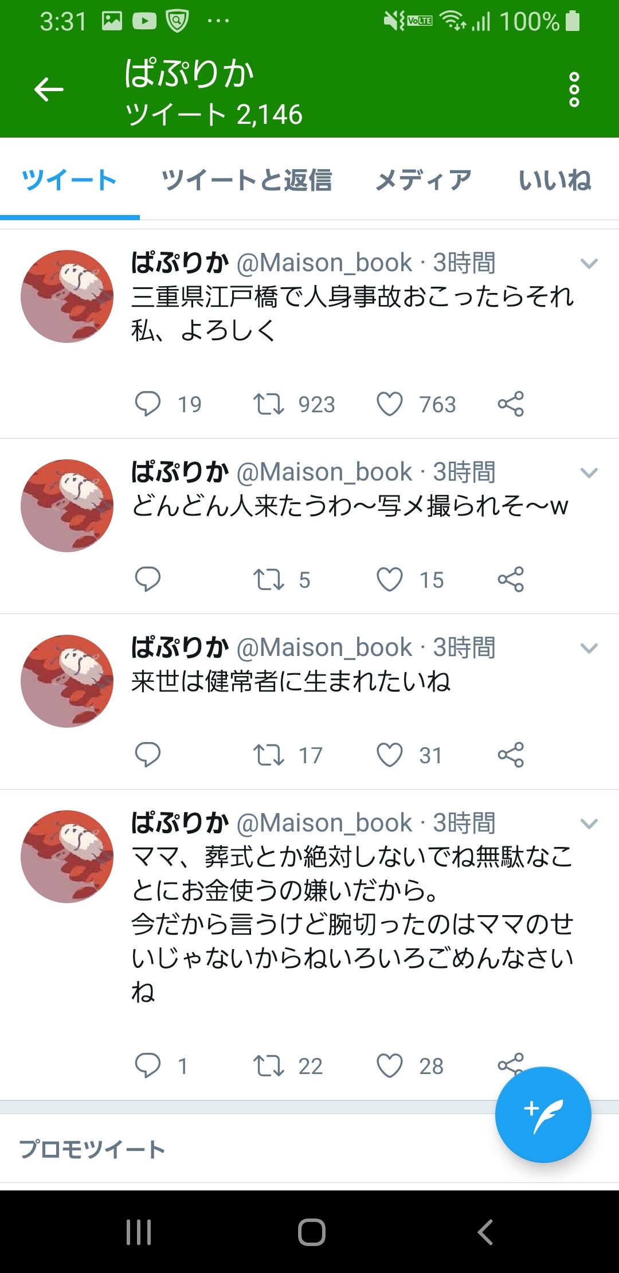The height and width of the screenshot is (1273, 619).
Task: Expand options chevron on どんどん人来た tweet
Action: [x=589, y=473]
